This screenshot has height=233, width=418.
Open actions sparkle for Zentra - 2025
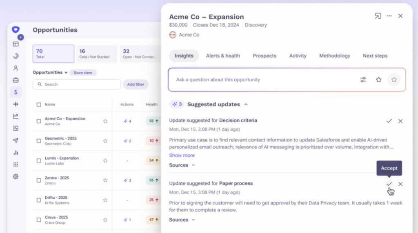point(127,180)
